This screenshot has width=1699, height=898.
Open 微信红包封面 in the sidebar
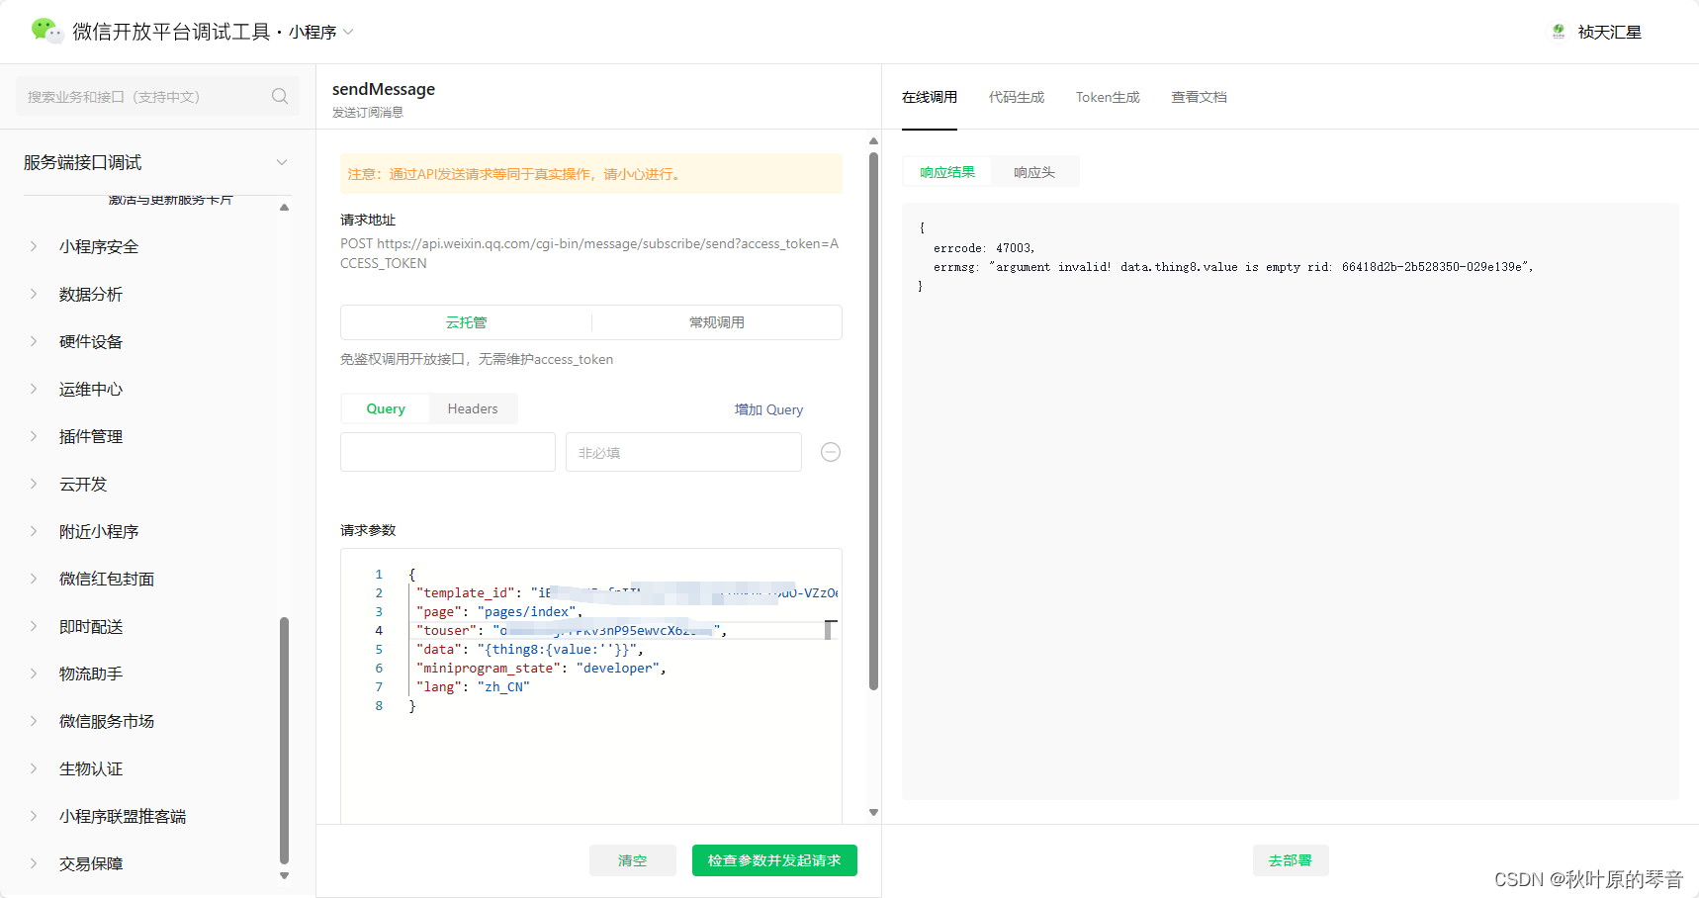coord(107,579)
